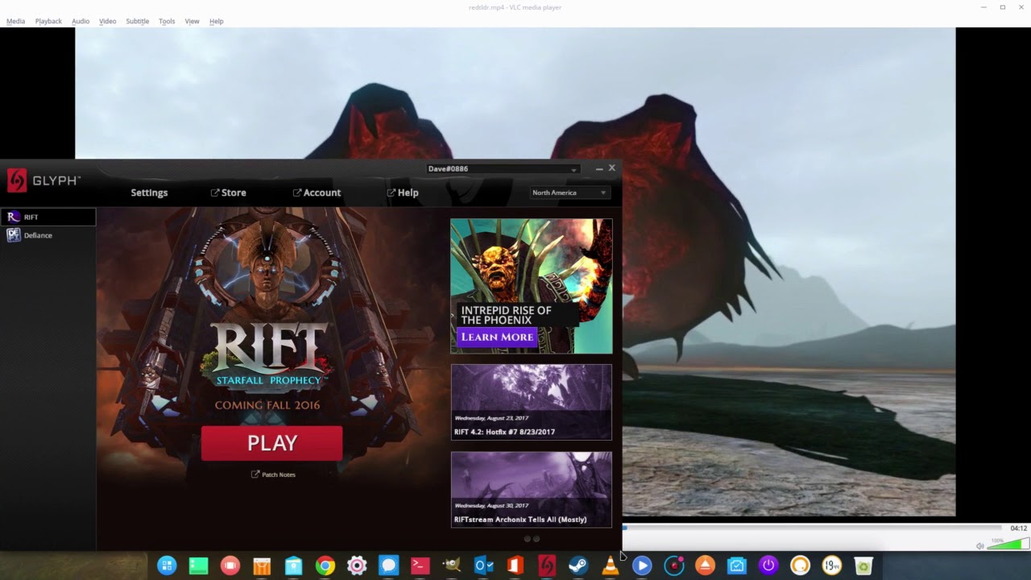
Task: Open Microsoft Office icon in dock
Action: 515,565
